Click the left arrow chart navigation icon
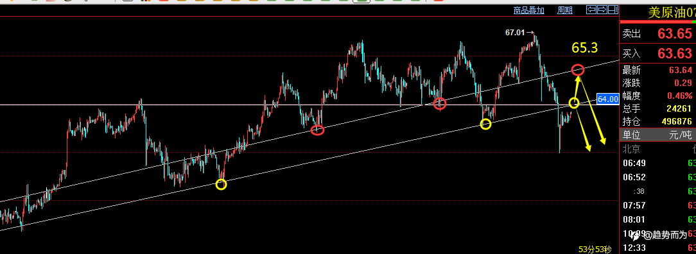696x254 pixels. 591,10
